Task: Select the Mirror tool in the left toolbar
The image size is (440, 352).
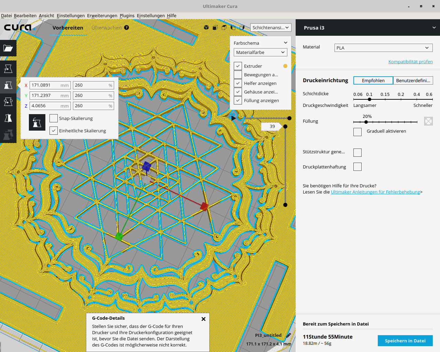Action: point(8,118)
